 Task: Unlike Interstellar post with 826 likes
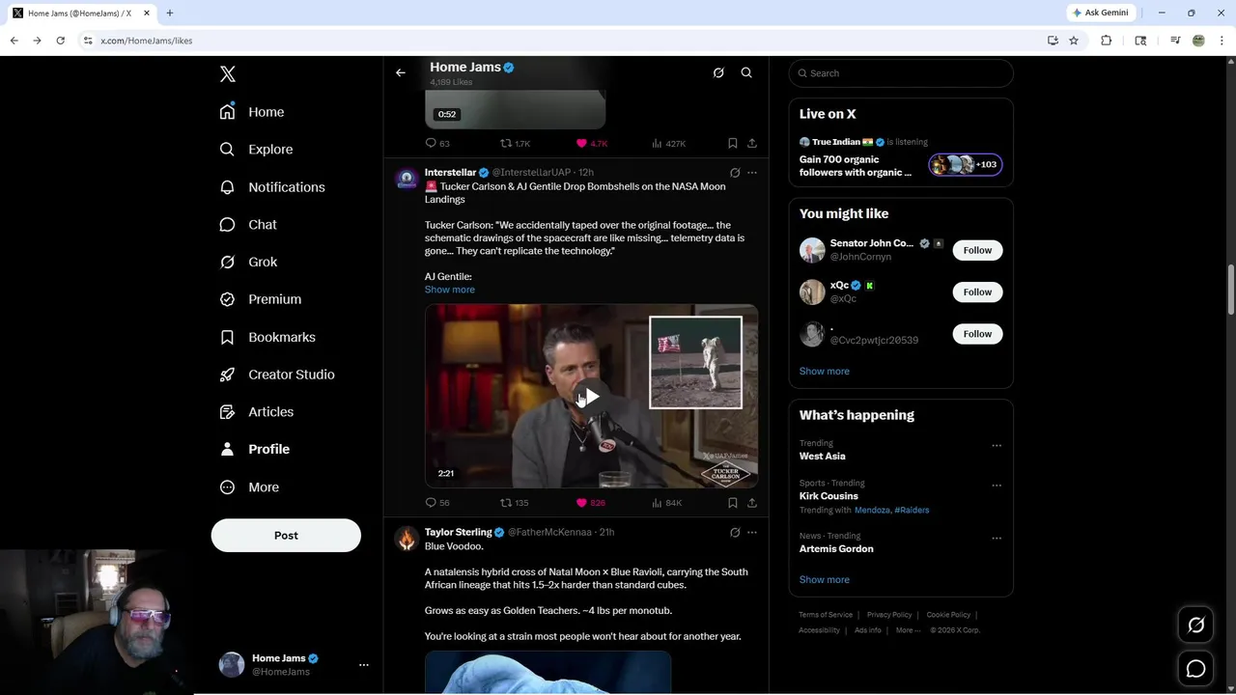click(x=591, y=503)
